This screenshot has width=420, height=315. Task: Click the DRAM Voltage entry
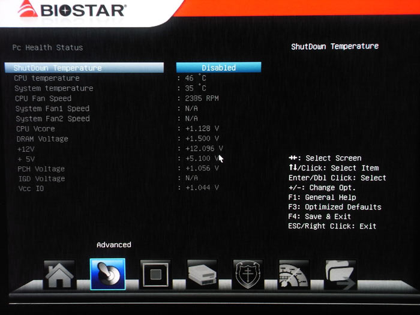[42, 139]
